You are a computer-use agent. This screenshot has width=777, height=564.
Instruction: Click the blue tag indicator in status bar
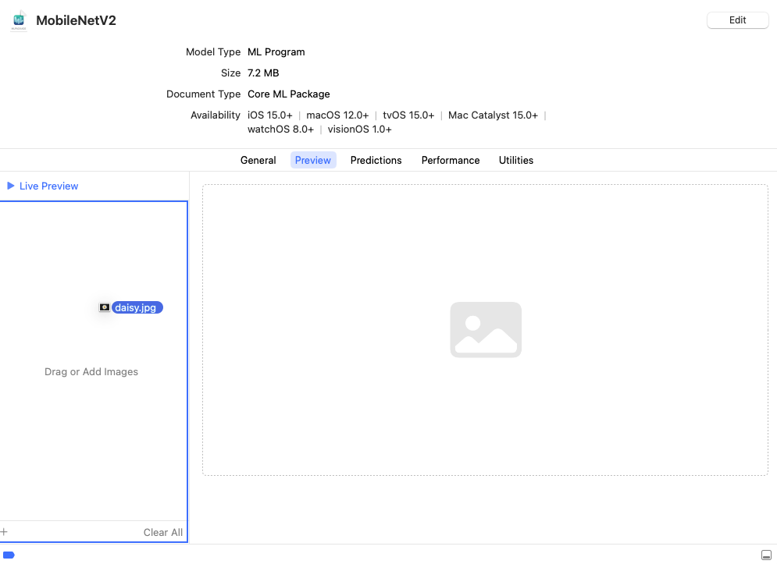[x=9, y=555]
